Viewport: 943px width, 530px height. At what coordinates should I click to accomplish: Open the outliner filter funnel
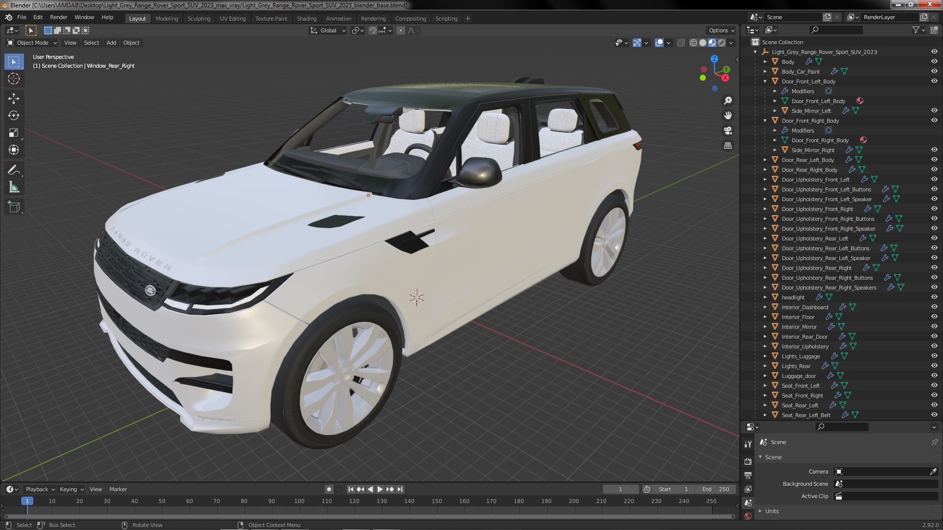(x=916, y=30)
